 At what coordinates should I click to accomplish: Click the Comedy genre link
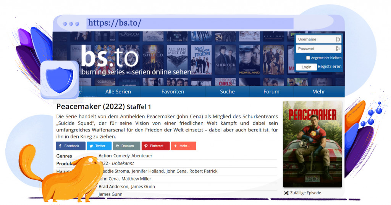(x=121, y=156)
